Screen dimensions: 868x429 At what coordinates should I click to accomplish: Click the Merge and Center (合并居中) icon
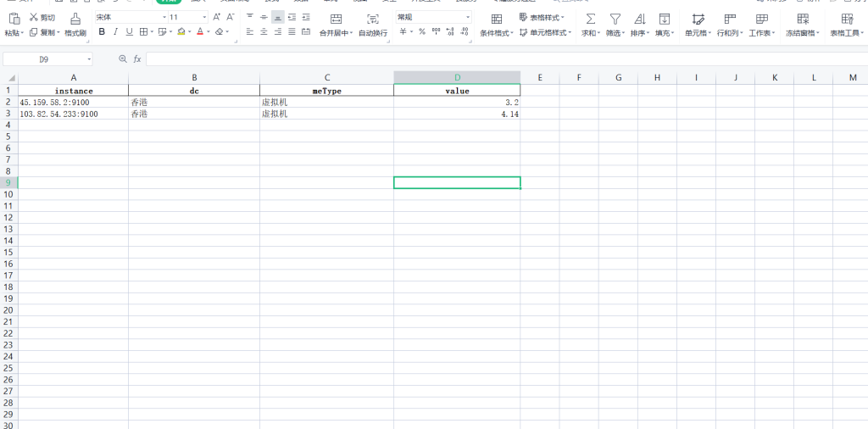[x=336, y=18]
